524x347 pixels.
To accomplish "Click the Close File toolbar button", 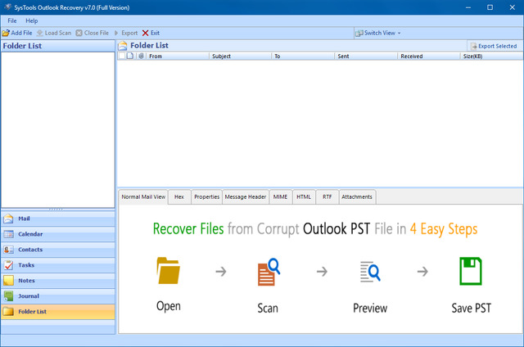I will point(92,33).
